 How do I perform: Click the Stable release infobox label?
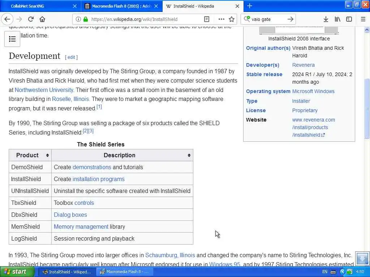pyautogui.click(x=264, y=74)
